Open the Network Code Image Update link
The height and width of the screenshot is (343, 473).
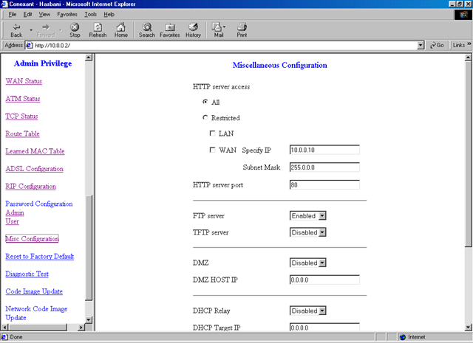[x=36, y=313]
